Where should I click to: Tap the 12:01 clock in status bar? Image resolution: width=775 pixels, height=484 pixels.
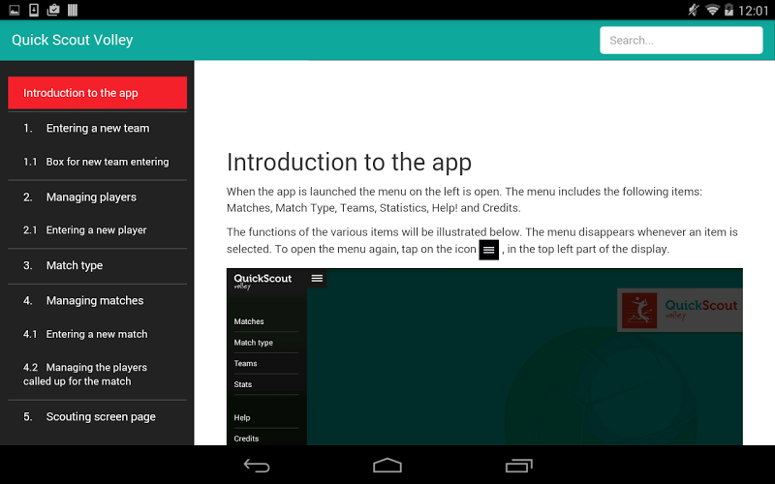(x=754, y=11)
